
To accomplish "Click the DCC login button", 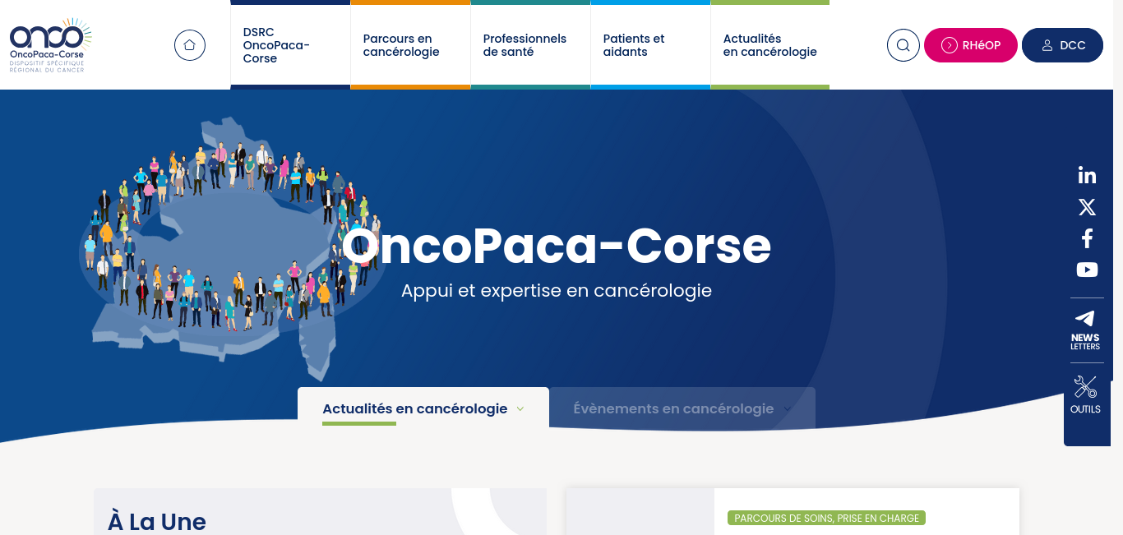I will click(x=1062, y=45).
